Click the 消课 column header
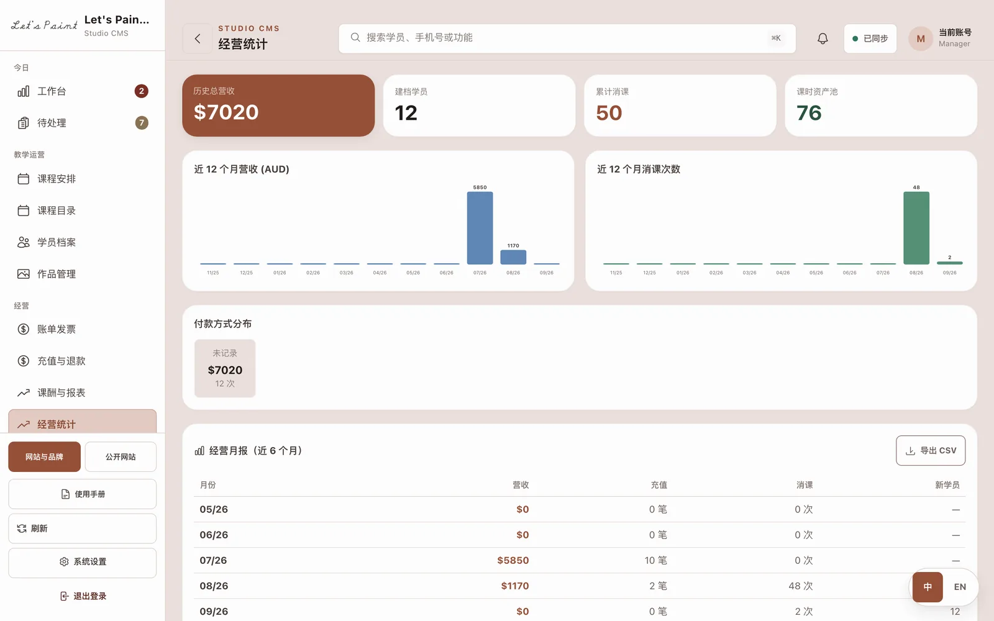Image resolution: width=994 pixels, height=621 pixels. [x=805, y=485]
